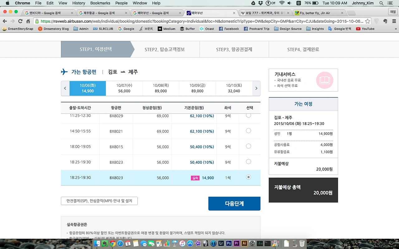
Task: Click the 다음단계 next step button
Action: pos(234,204)
